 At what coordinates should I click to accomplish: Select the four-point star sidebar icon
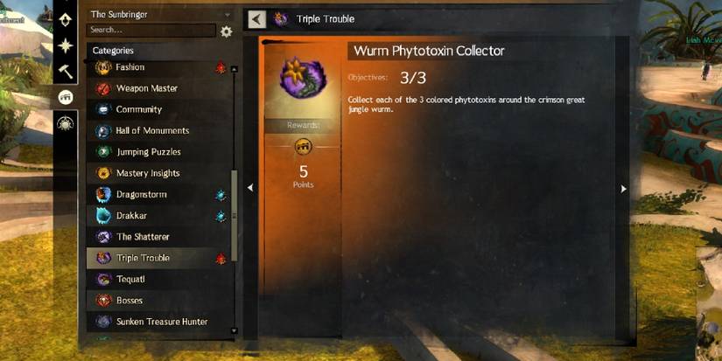66,45
